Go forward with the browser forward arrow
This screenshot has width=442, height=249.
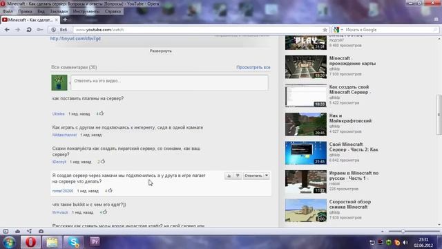pos(17,30)
